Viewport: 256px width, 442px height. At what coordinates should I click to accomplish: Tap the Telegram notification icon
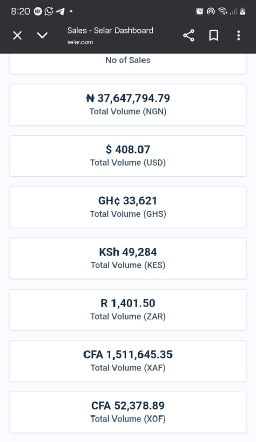click(x=60, y=11)
